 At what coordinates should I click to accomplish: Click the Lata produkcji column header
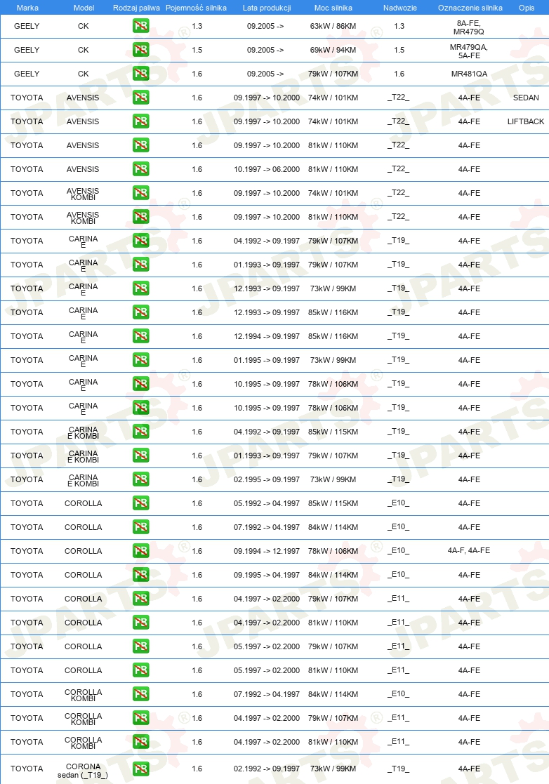pyautogui.click(x=267, y=8)
